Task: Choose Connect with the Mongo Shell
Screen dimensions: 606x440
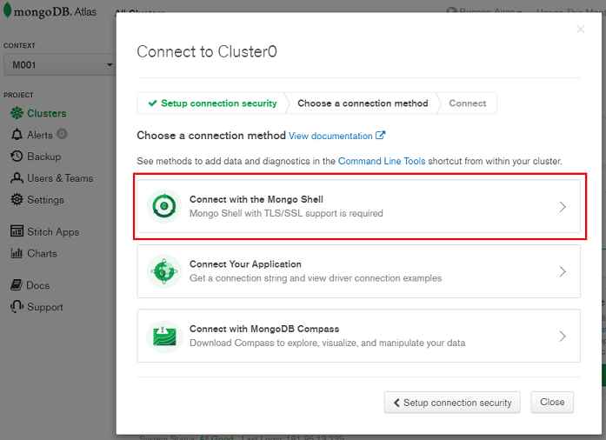Action: [x=359, y=206]
